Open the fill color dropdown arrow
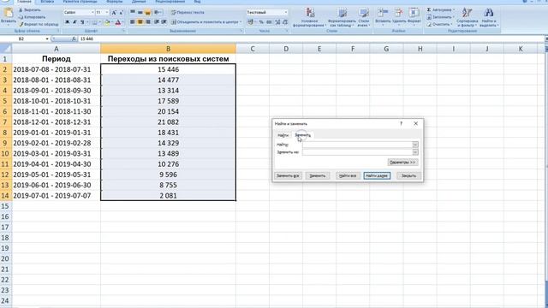The image size is (548, 308). pos(112,22)
